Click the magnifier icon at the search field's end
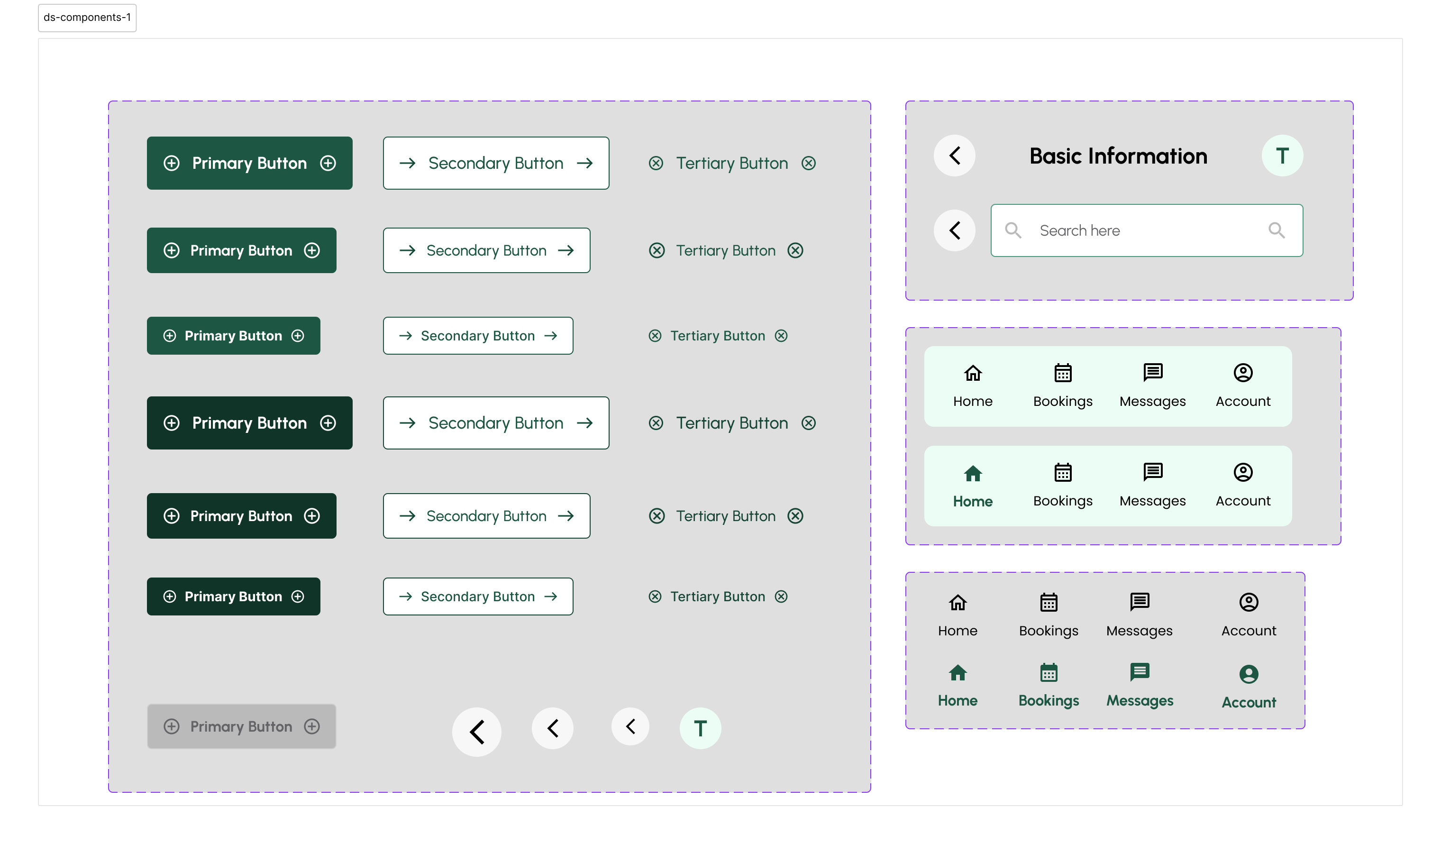The width and height of the screenshot is (1441, 844). click(1277, 230)
